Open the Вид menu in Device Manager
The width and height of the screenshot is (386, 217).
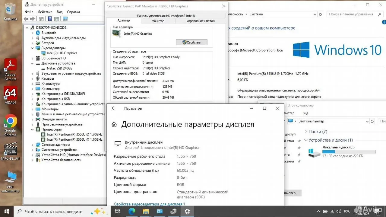[60, 12]
